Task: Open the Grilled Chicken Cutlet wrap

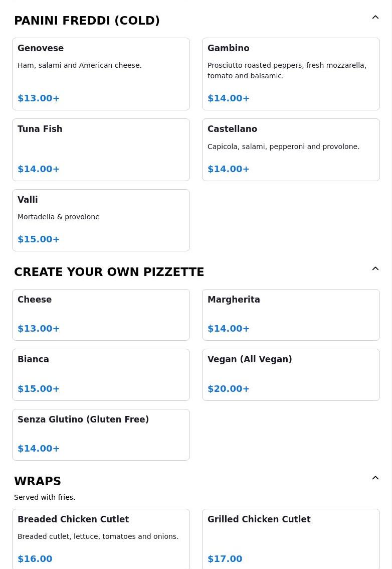Action: (x=291, y=539)
